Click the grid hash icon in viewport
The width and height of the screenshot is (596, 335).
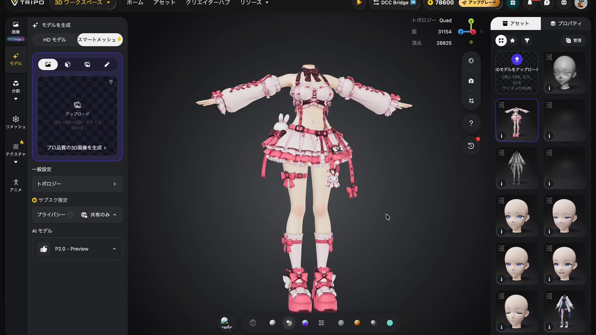pyautogui.click(x=471, y=100)
